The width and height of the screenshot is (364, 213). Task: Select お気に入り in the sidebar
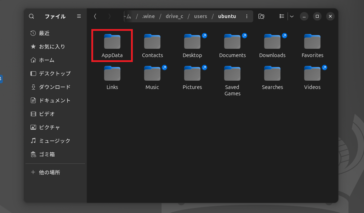pyautogui.click(x=52, y=47)
